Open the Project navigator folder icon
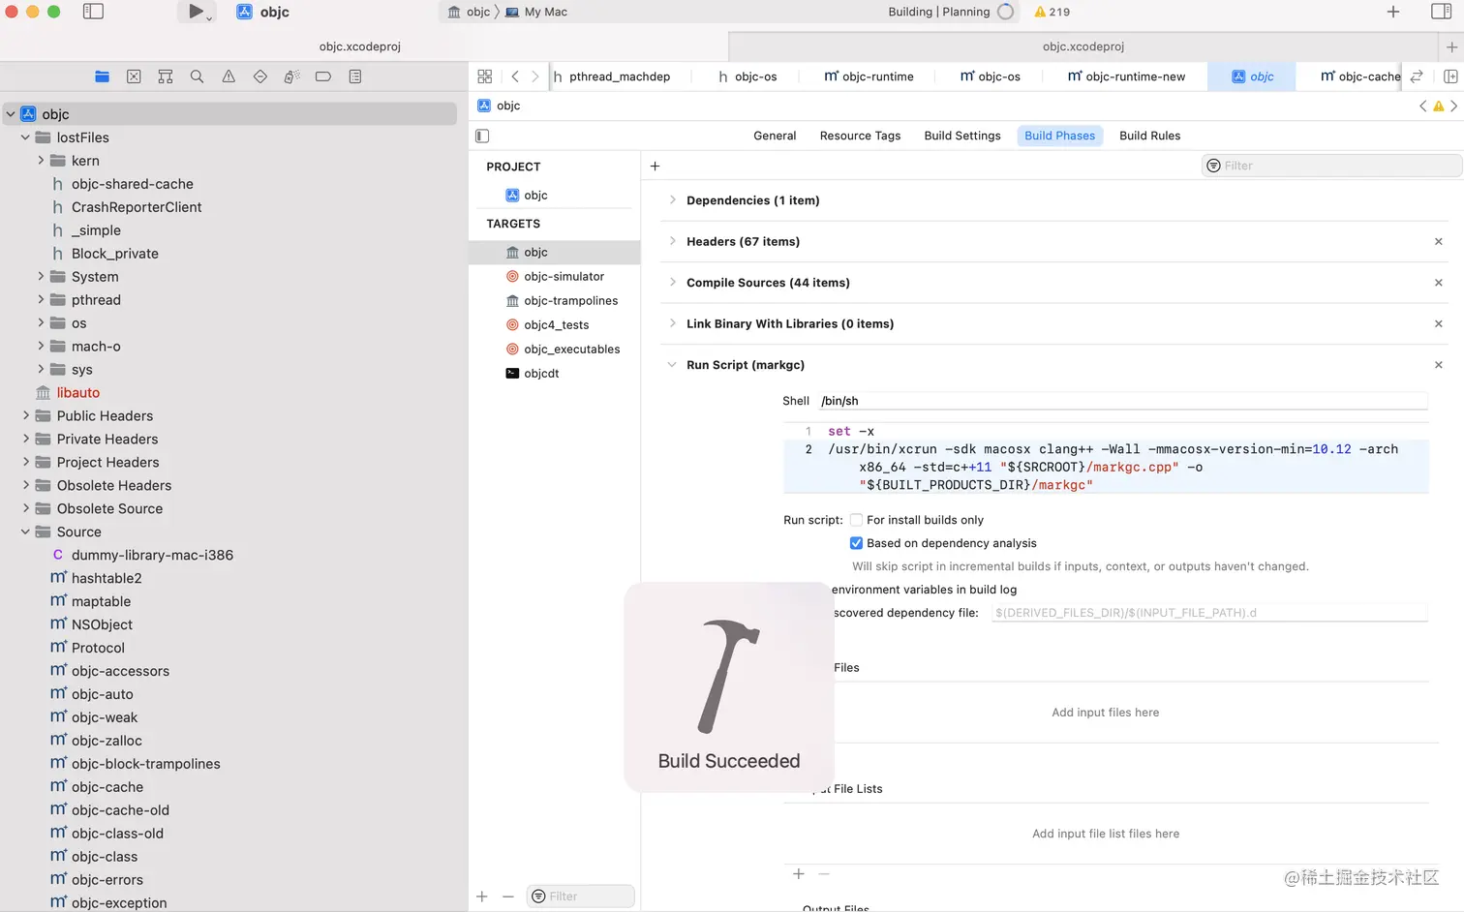 point(103,76)
